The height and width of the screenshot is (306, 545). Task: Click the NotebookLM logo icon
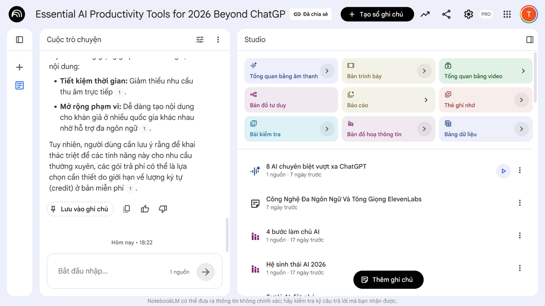click(17, 14)
